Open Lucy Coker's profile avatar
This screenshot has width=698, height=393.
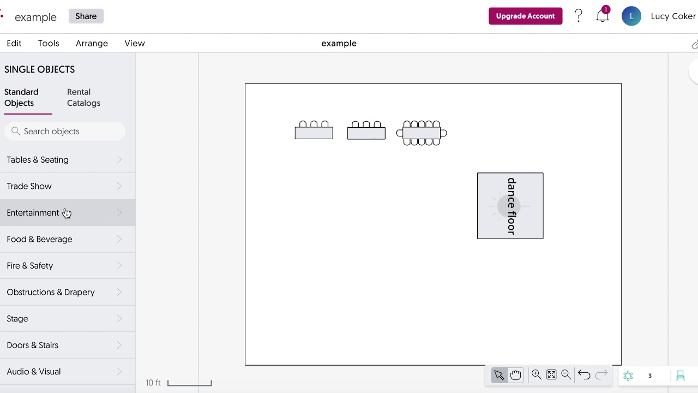631,16
